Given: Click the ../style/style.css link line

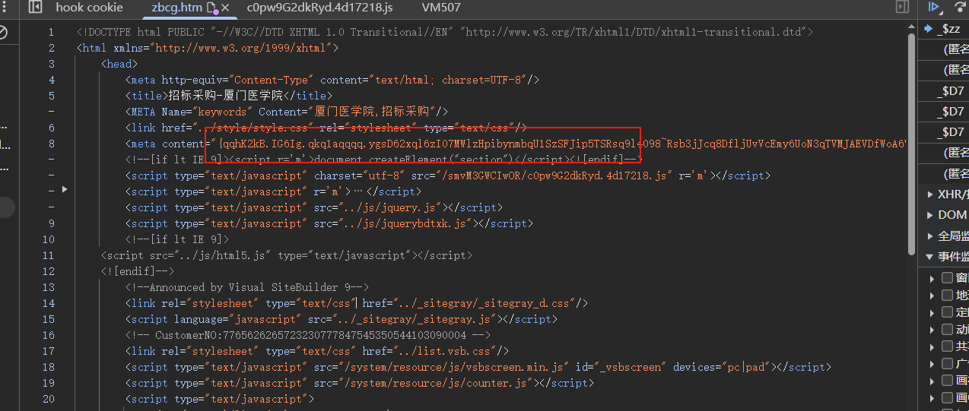Looking at the screenshot, I should point(326,128).
